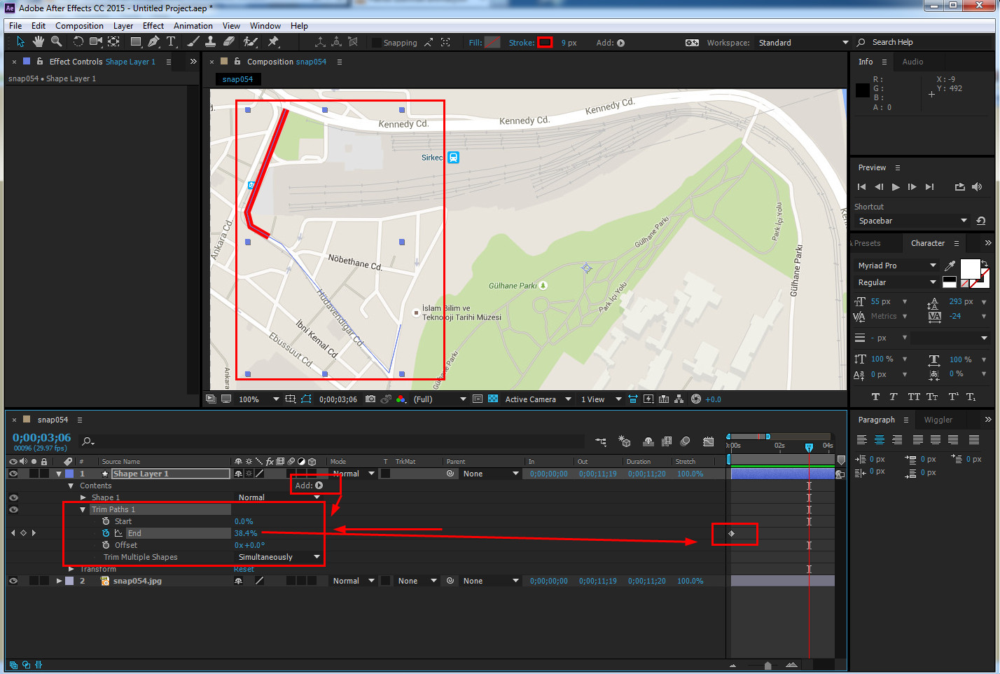The height and width of the screenshot is (674, 1000).
Task: Click the Stroke label in toolbar
Action: [x=522, y=43]
